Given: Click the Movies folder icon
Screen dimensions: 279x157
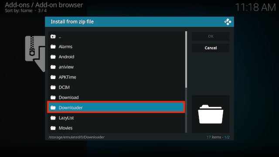Looking at the screenshot, I should click(x=53, y=128).
